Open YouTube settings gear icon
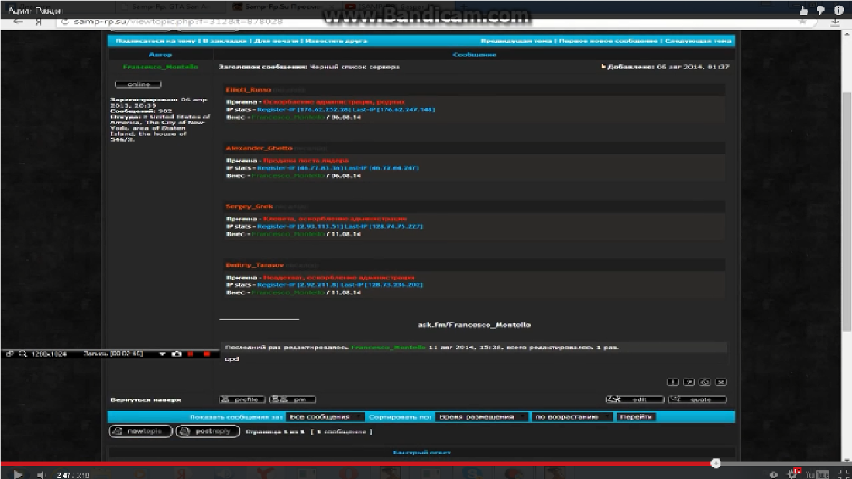This screenshot has width=852, height=479. pyautogui.click(x=796, y=475)
